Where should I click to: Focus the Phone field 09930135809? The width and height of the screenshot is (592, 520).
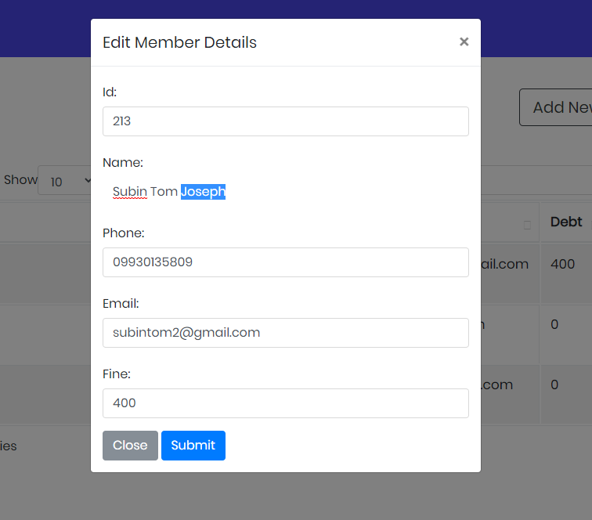pos(285,262)
